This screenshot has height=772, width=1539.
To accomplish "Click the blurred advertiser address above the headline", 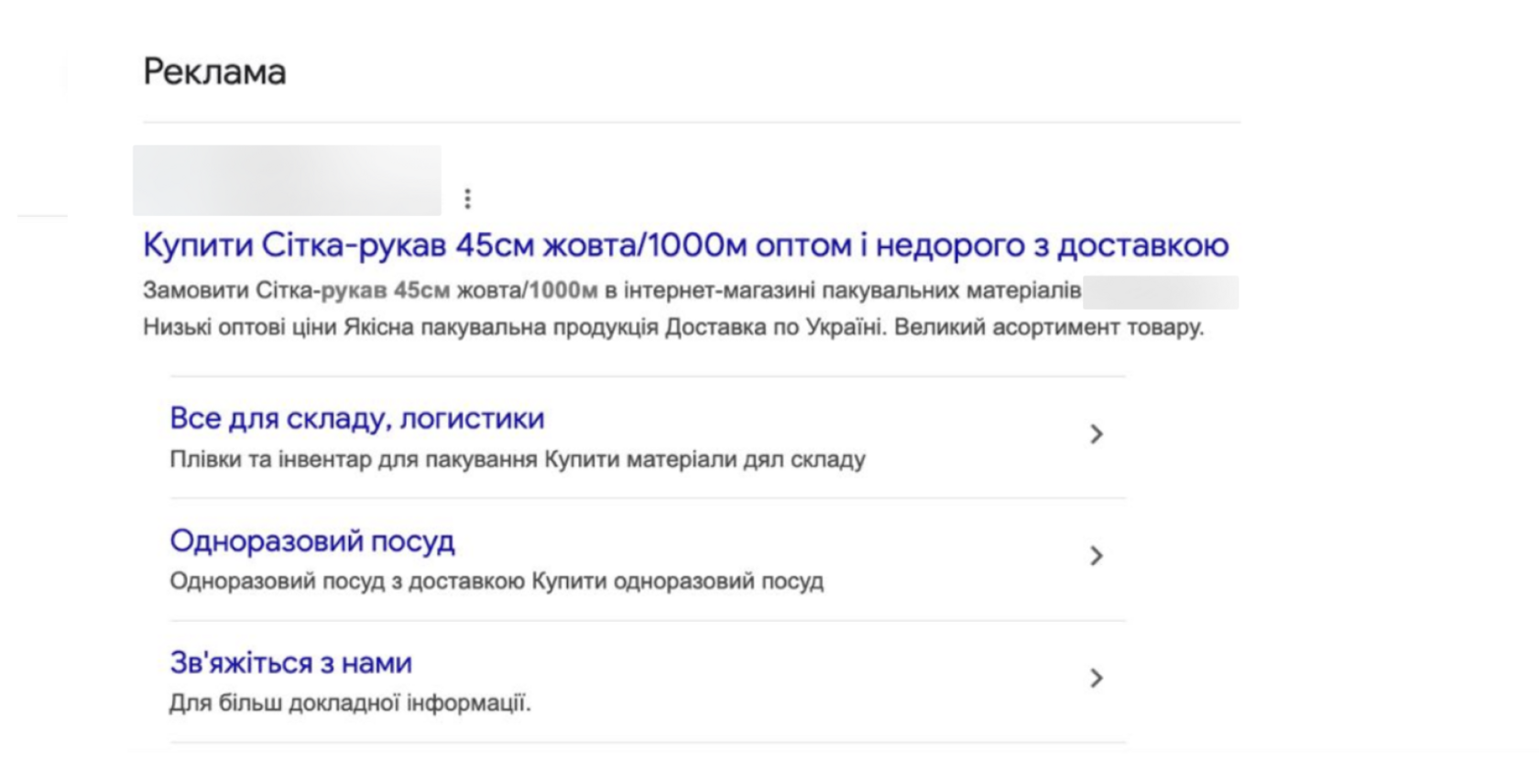I will (287, 180).
